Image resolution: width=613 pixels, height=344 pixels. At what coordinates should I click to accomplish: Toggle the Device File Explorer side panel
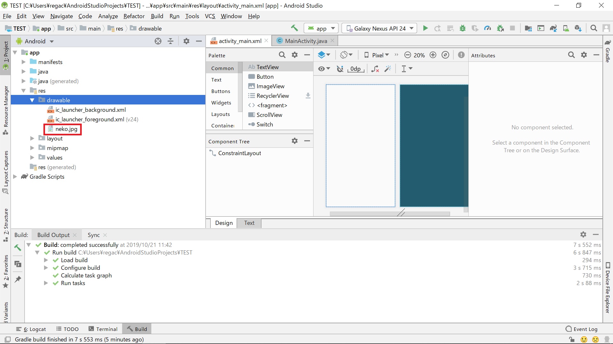608,288
